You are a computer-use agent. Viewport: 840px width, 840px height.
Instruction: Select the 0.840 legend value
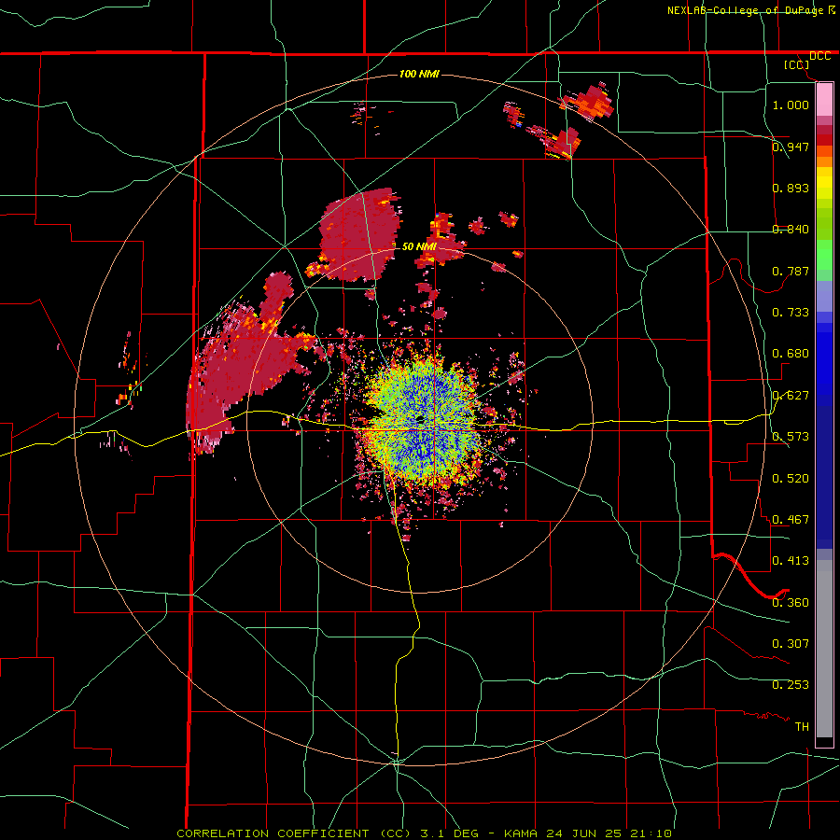(791, 229)
